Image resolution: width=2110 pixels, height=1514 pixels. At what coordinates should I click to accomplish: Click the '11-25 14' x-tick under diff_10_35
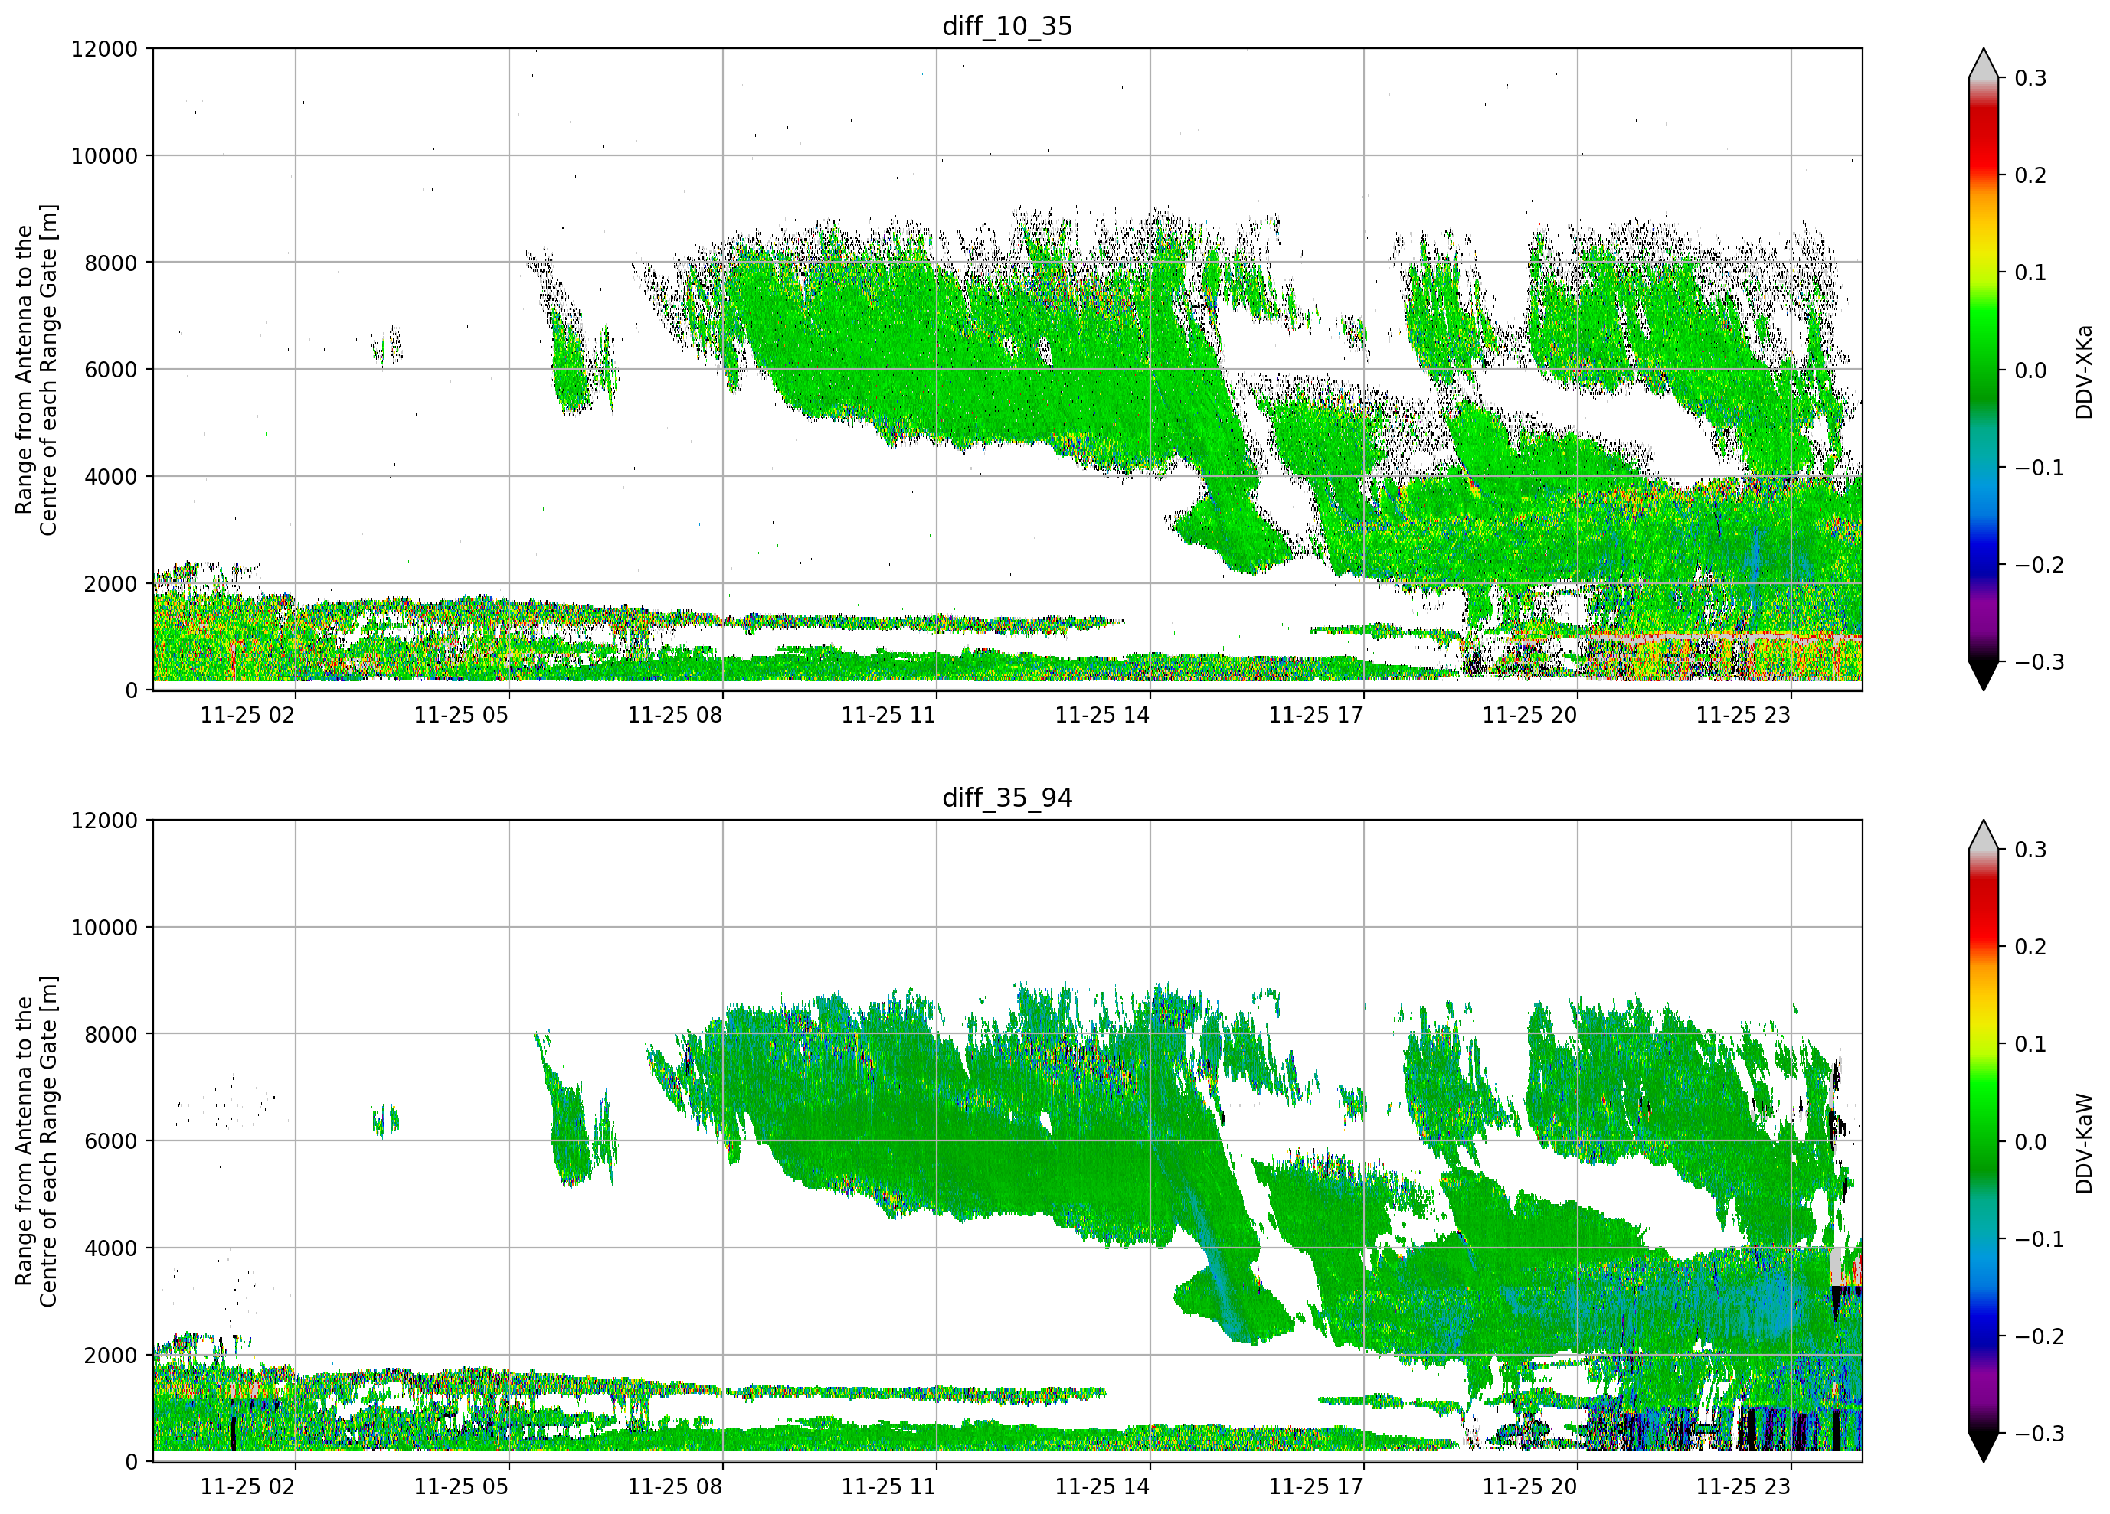coord(1102,715)
